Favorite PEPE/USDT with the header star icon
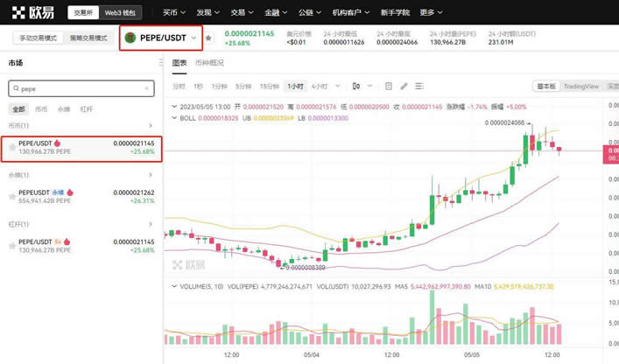The image size is (619, 364). pos(208,38)
